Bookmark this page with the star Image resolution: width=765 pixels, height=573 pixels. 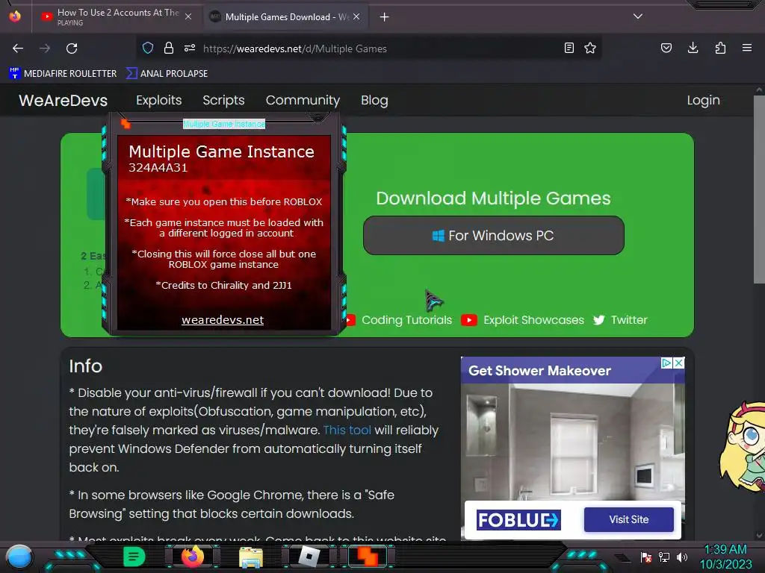pyautogui.click(x=590, y=48)
